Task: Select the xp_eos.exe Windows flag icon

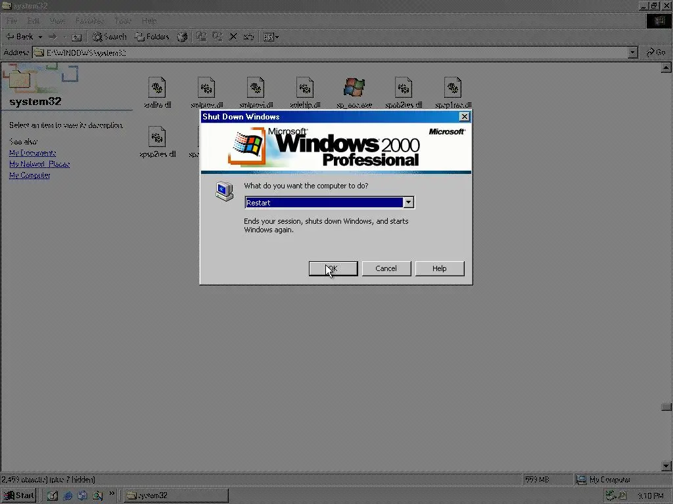Action: coord(354,87)
